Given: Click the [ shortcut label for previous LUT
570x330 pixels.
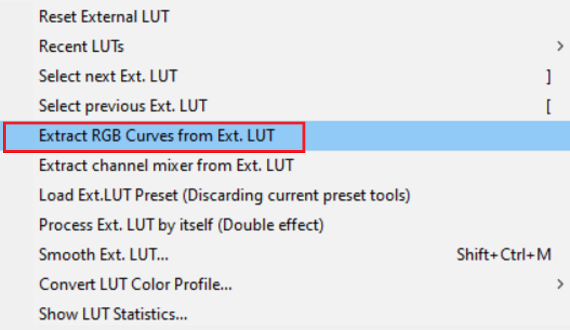Looking at the screenshot, I should pyautogui.click(x=549, y=107).
